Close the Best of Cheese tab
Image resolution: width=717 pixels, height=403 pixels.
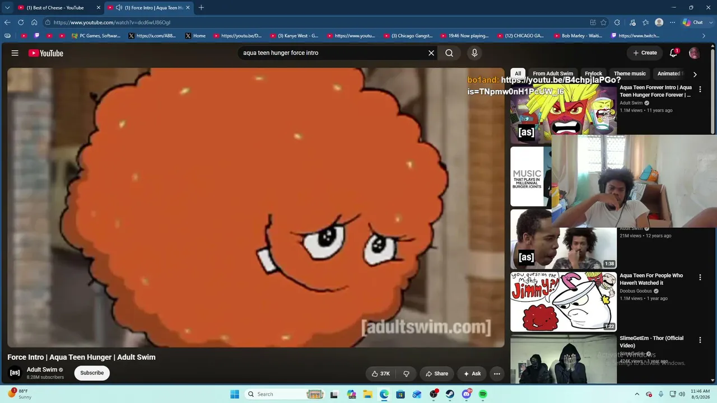(x=98, y=8)
